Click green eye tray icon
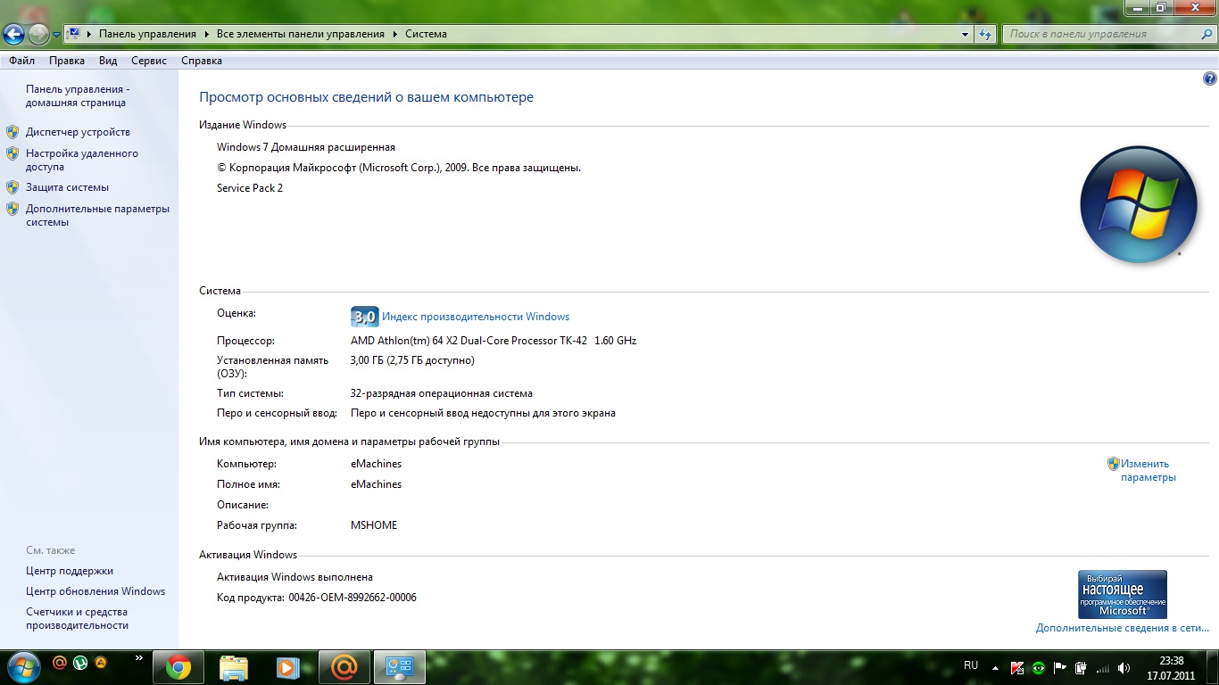Image resolution: width=1219 pixels, height=685 pixels. point(1039,667)
